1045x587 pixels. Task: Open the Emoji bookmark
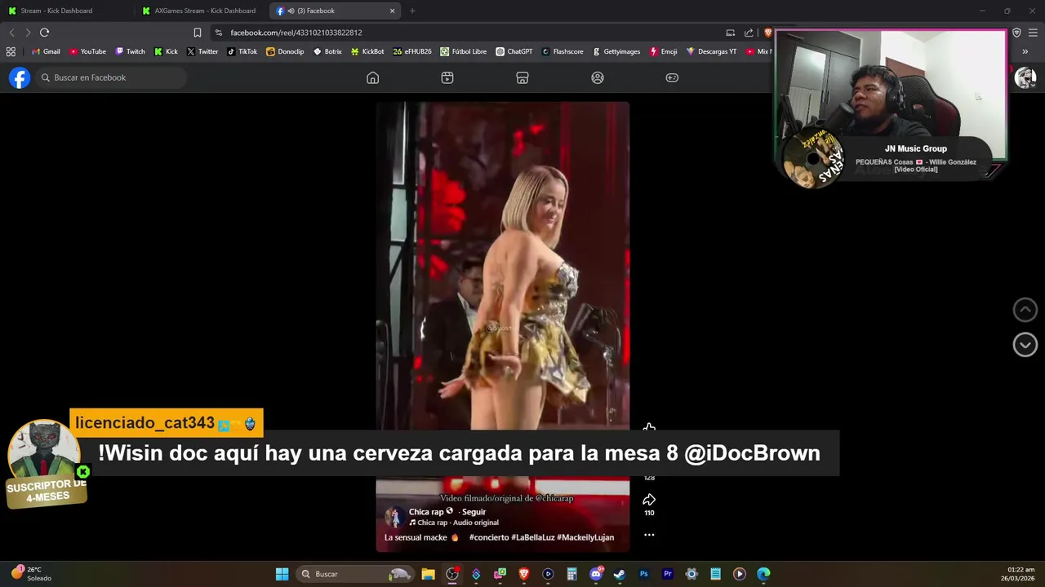[x=664, y=51]
